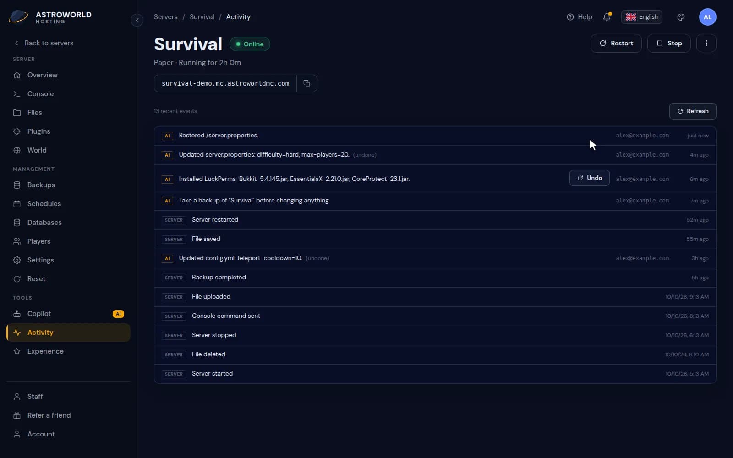The height and width of the screenshot is (458, 733).
Task: Open the AL user avatar menu
Action: (707, 17)
